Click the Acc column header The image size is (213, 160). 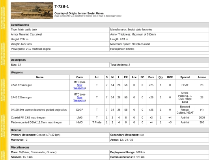coord(134,77)
